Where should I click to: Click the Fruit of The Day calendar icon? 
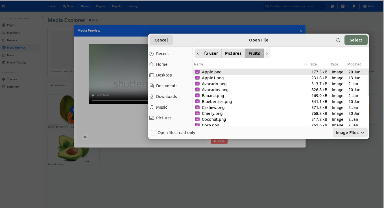[4, 63]
